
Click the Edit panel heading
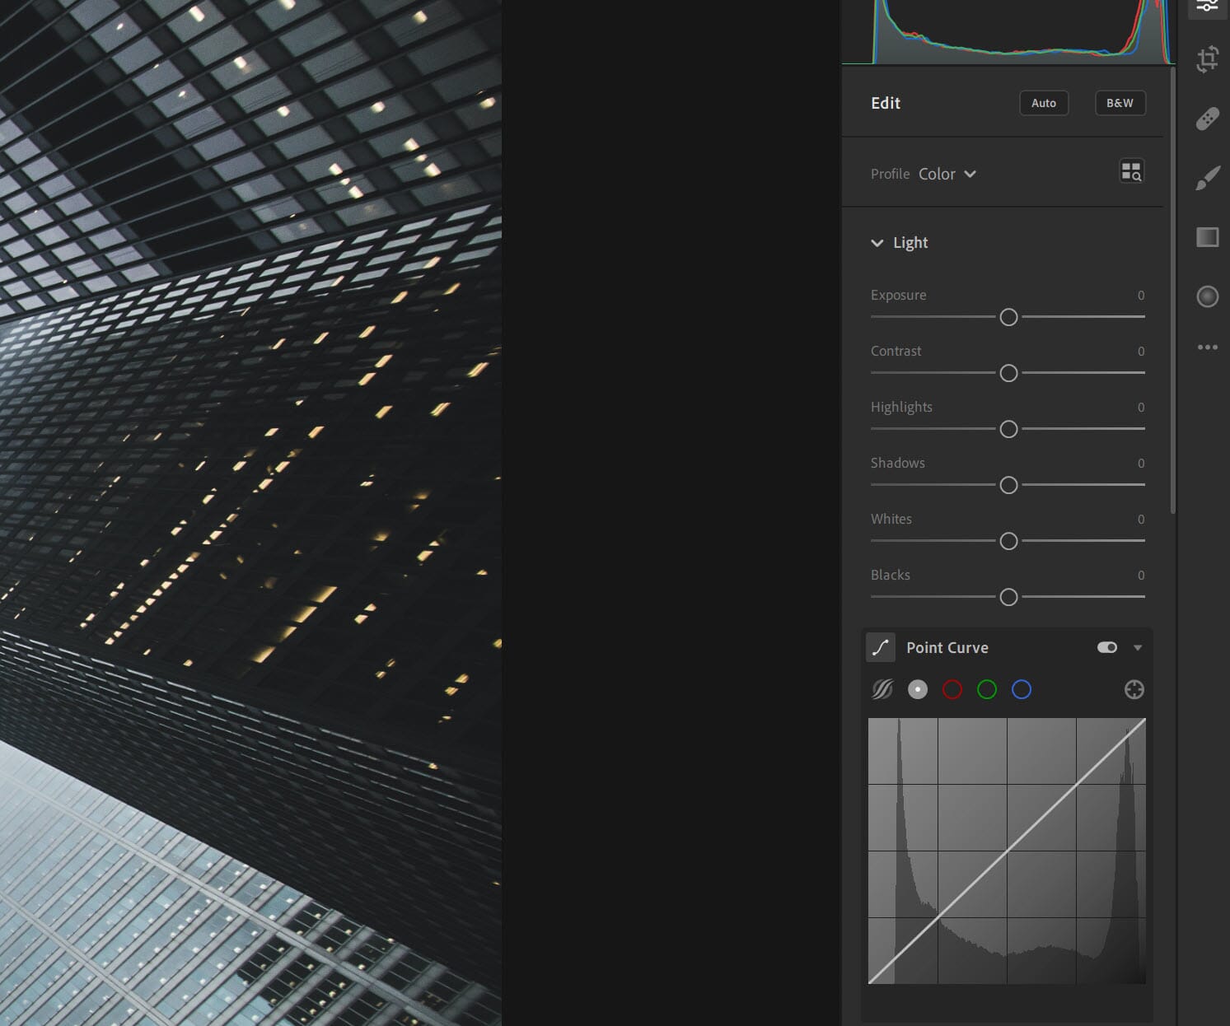[x=886, y=103]
